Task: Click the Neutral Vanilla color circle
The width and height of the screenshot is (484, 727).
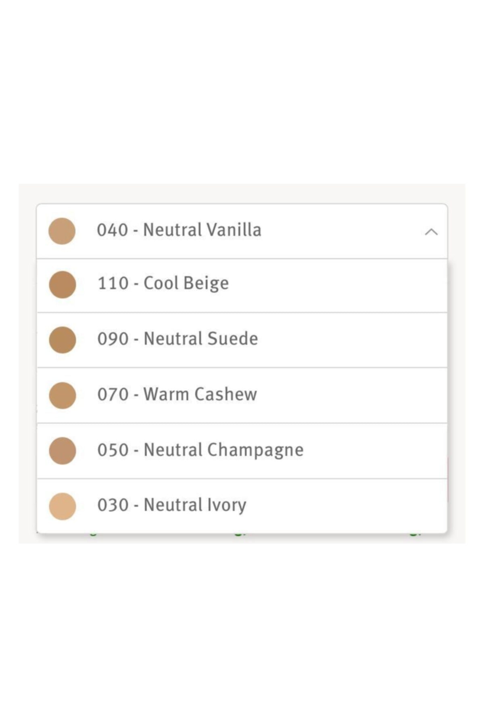Action: [x=62, y=231]
